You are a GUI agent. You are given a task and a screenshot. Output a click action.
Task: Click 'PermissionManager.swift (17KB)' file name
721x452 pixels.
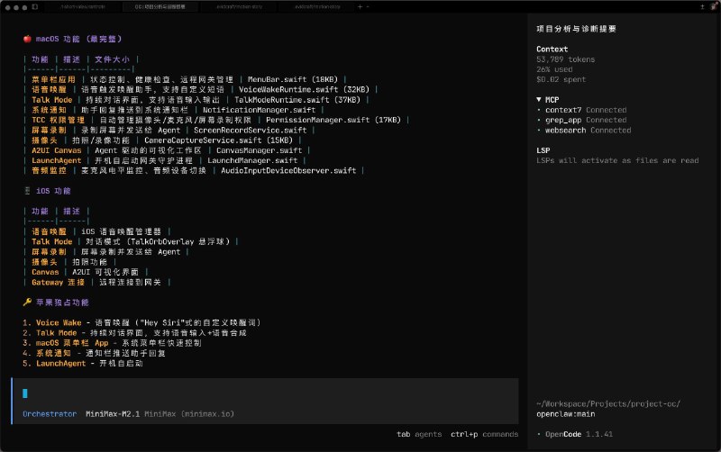[x=333, y=120]
